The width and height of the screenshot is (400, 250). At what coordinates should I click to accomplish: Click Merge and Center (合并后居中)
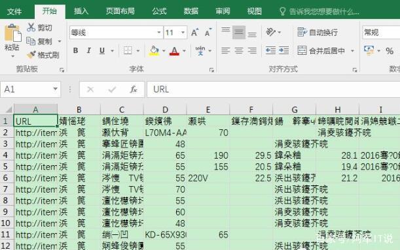pos(321,51)
